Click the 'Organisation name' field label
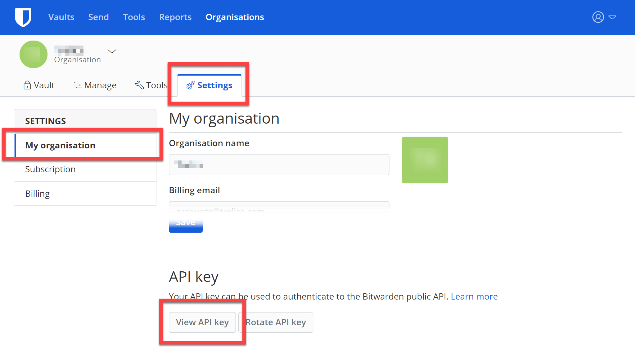Viewport: 635px width, 355px height. point(209,143)
